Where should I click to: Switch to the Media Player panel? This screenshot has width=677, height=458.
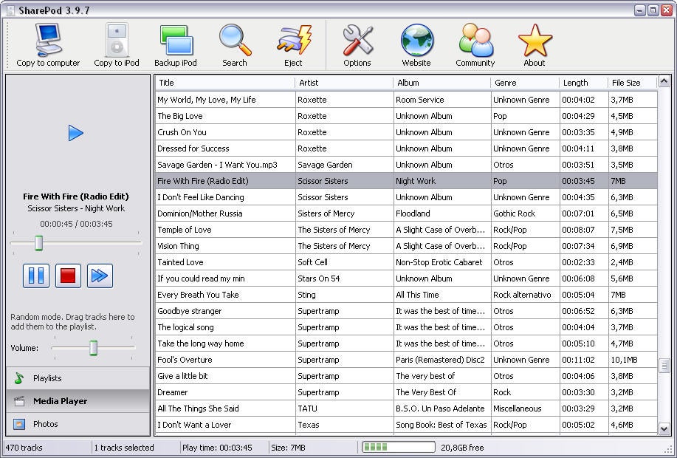coord(78,401)
